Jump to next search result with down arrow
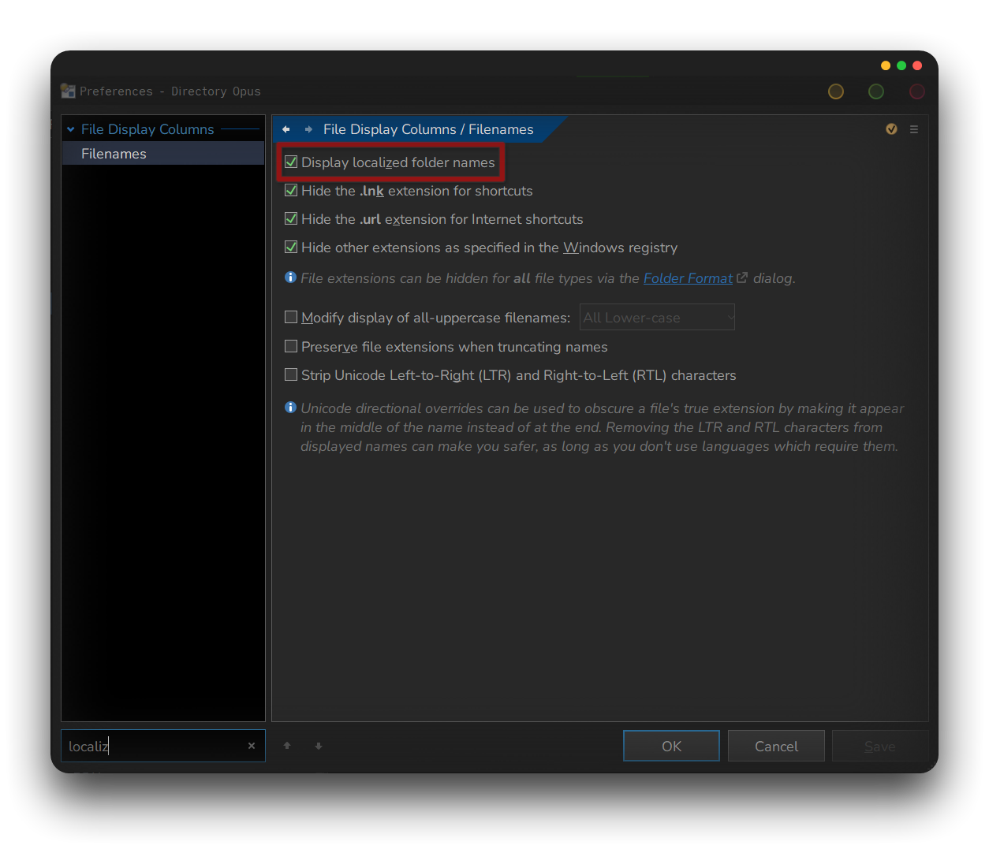The height and width of the screenshot is (849, 989). (x=319, y=746)
